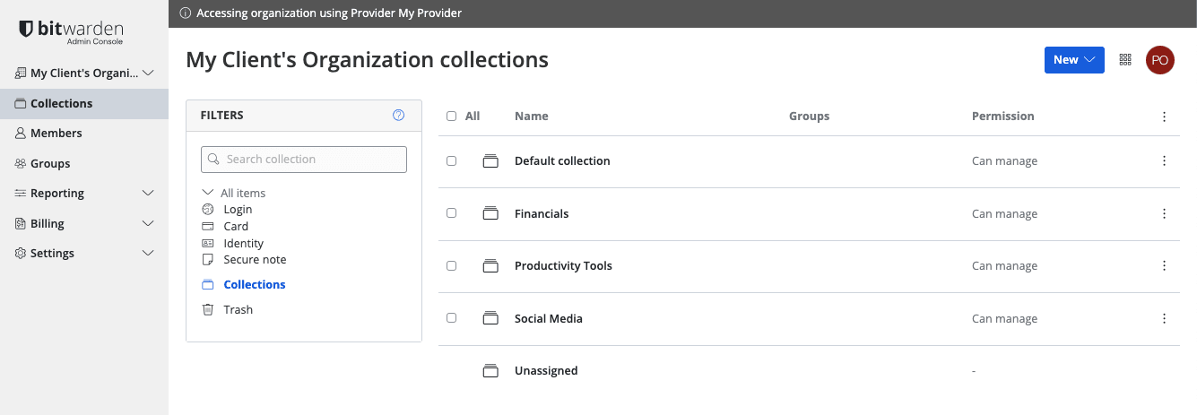Click the Default collection row icon
Viewport: 1197px width, 415px height.
pos(490,161)
